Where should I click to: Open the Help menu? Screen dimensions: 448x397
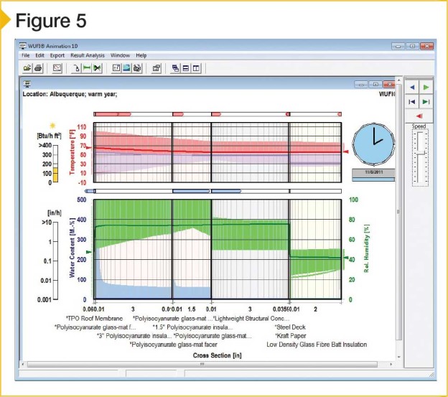141,55
